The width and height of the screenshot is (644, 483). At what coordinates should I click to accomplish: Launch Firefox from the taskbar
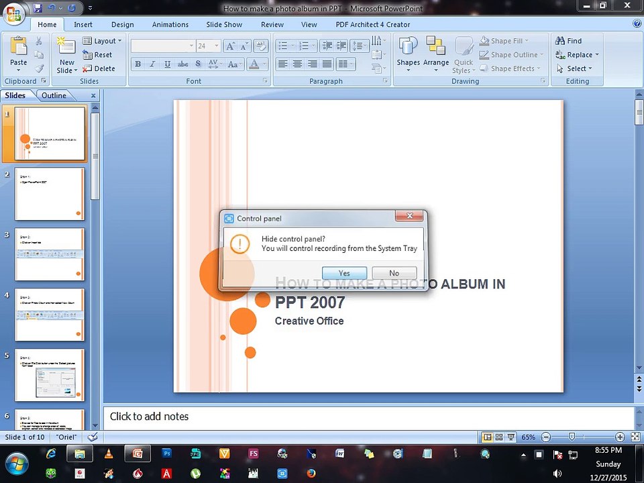pos(311,473)
